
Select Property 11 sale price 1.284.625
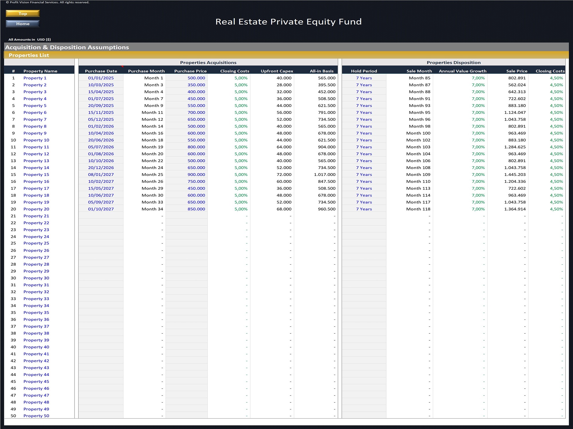515,147
